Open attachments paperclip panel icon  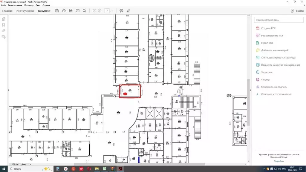pos(4,31)
